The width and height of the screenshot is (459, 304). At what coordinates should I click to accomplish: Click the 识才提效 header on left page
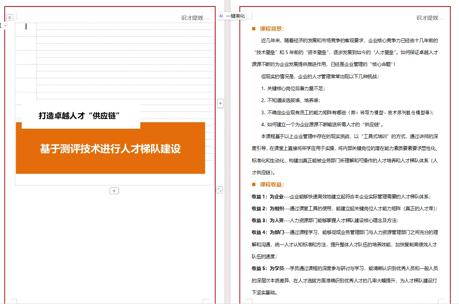(x=192, y=18)
